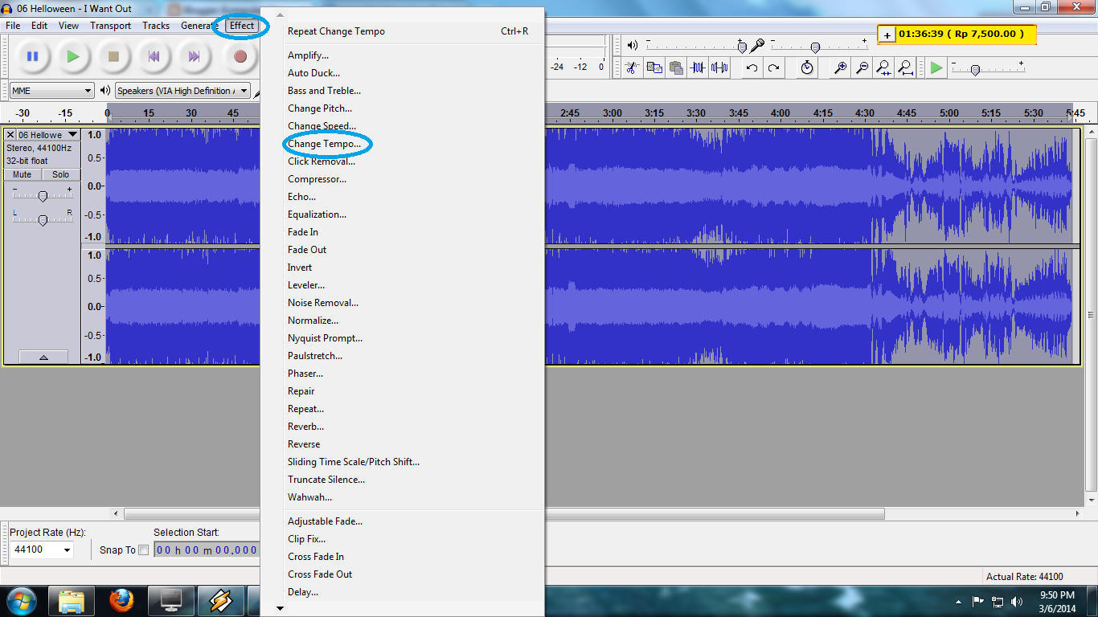Viewport: 1098px width, 617px height.
Task: Collapse the track using the bottom arrow button
Action: [43, 357]
